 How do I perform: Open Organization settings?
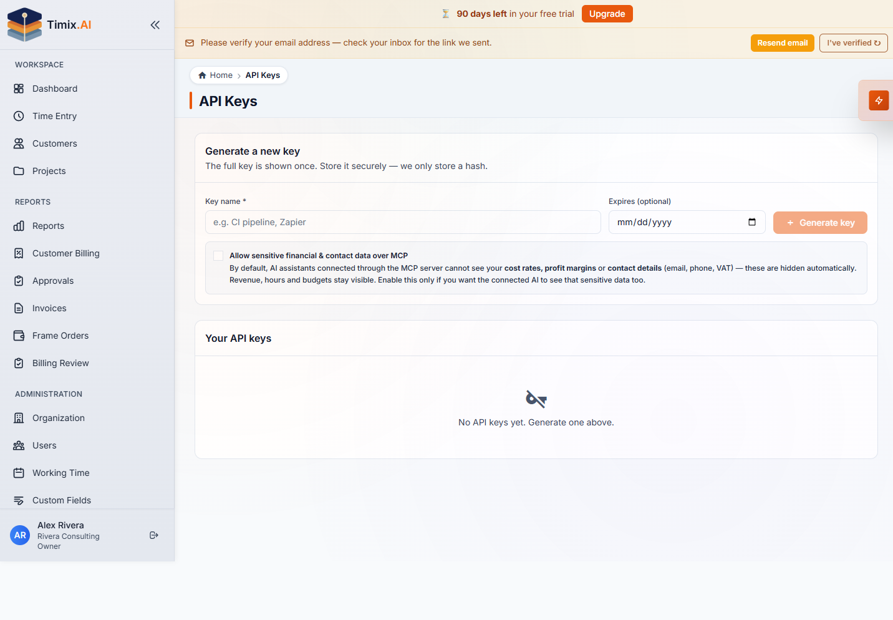click(87, 418)
